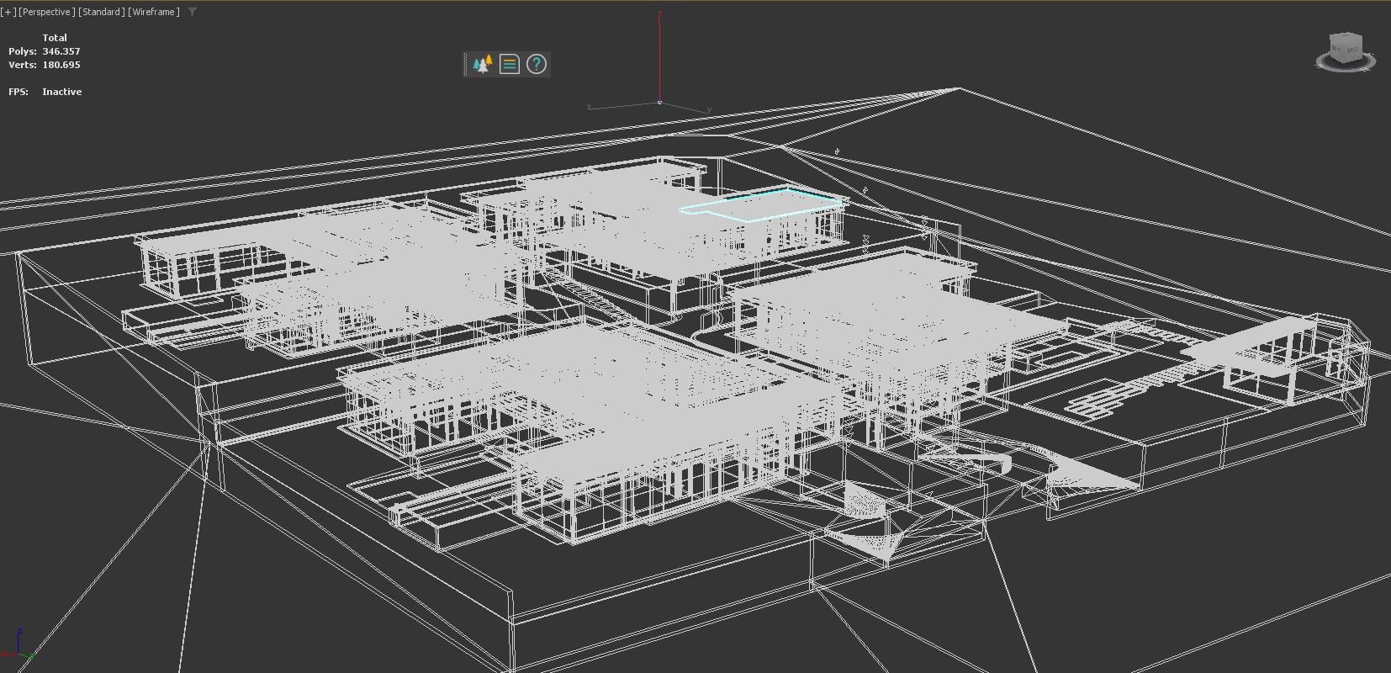Open the help question mark icon
This screenshot has width=1391, height=673.
click(x=537, y=64)
